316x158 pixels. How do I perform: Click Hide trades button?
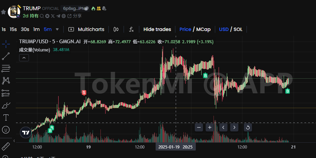(x=157, y=29)
